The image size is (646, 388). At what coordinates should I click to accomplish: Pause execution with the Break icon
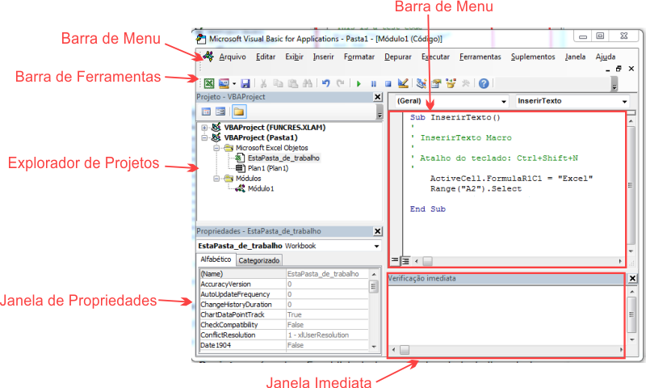[x=373, y=83]
